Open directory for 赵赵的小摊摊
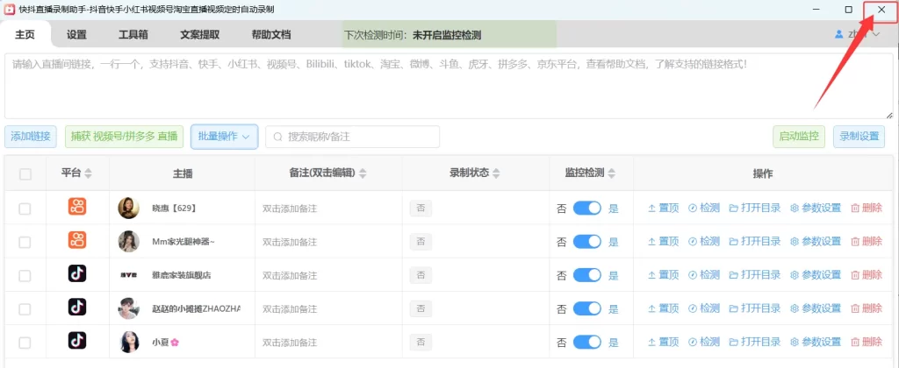 pos(754,308)
